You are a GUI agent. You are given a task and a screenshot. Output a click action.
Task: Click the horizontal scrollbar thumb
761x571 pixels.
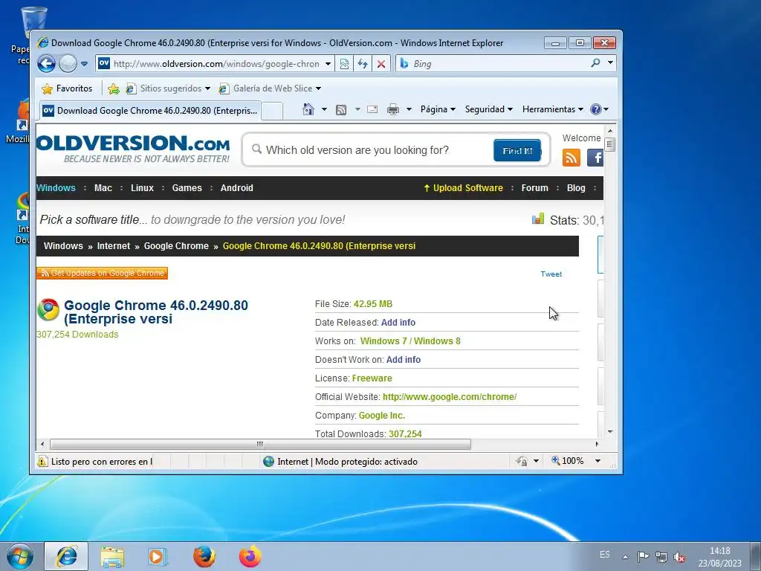tap(260, 445)
